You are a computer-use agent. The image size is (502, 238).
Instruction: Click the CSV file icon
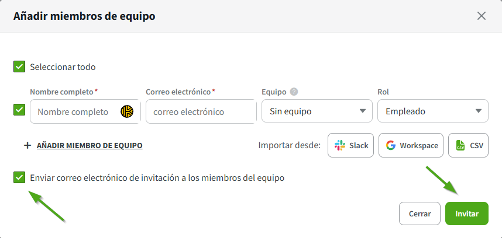pyautogui.click(x=460, y=145)
